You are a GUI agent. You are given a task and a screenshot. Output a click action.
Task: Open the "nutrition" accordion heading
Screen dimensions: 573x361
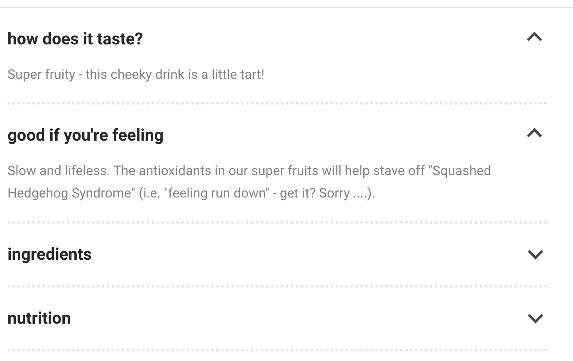39,318
